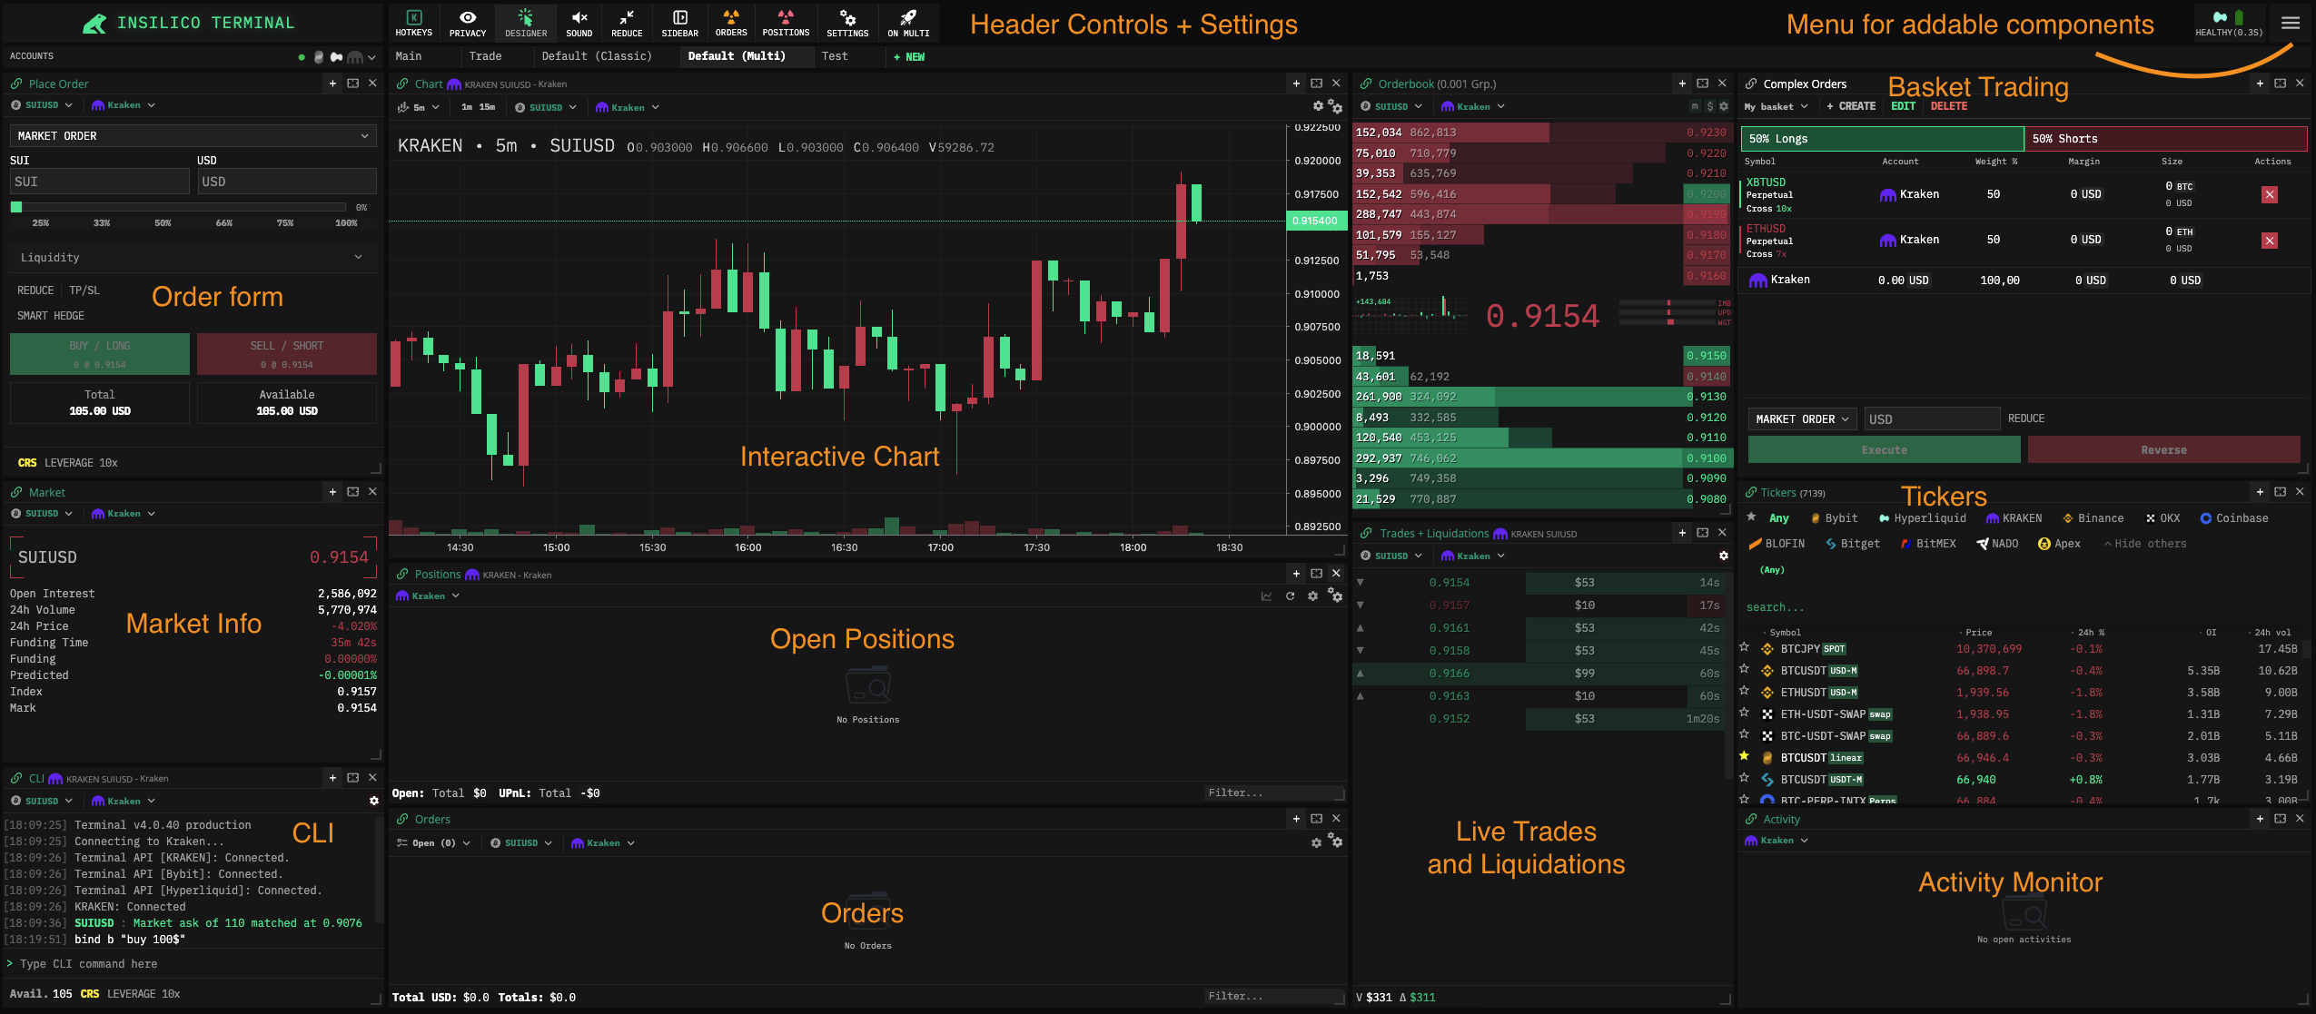Filter tickers by Binance exchange tab
This screenshot has width=2316, height=1014.
[x=2093, y=518]
